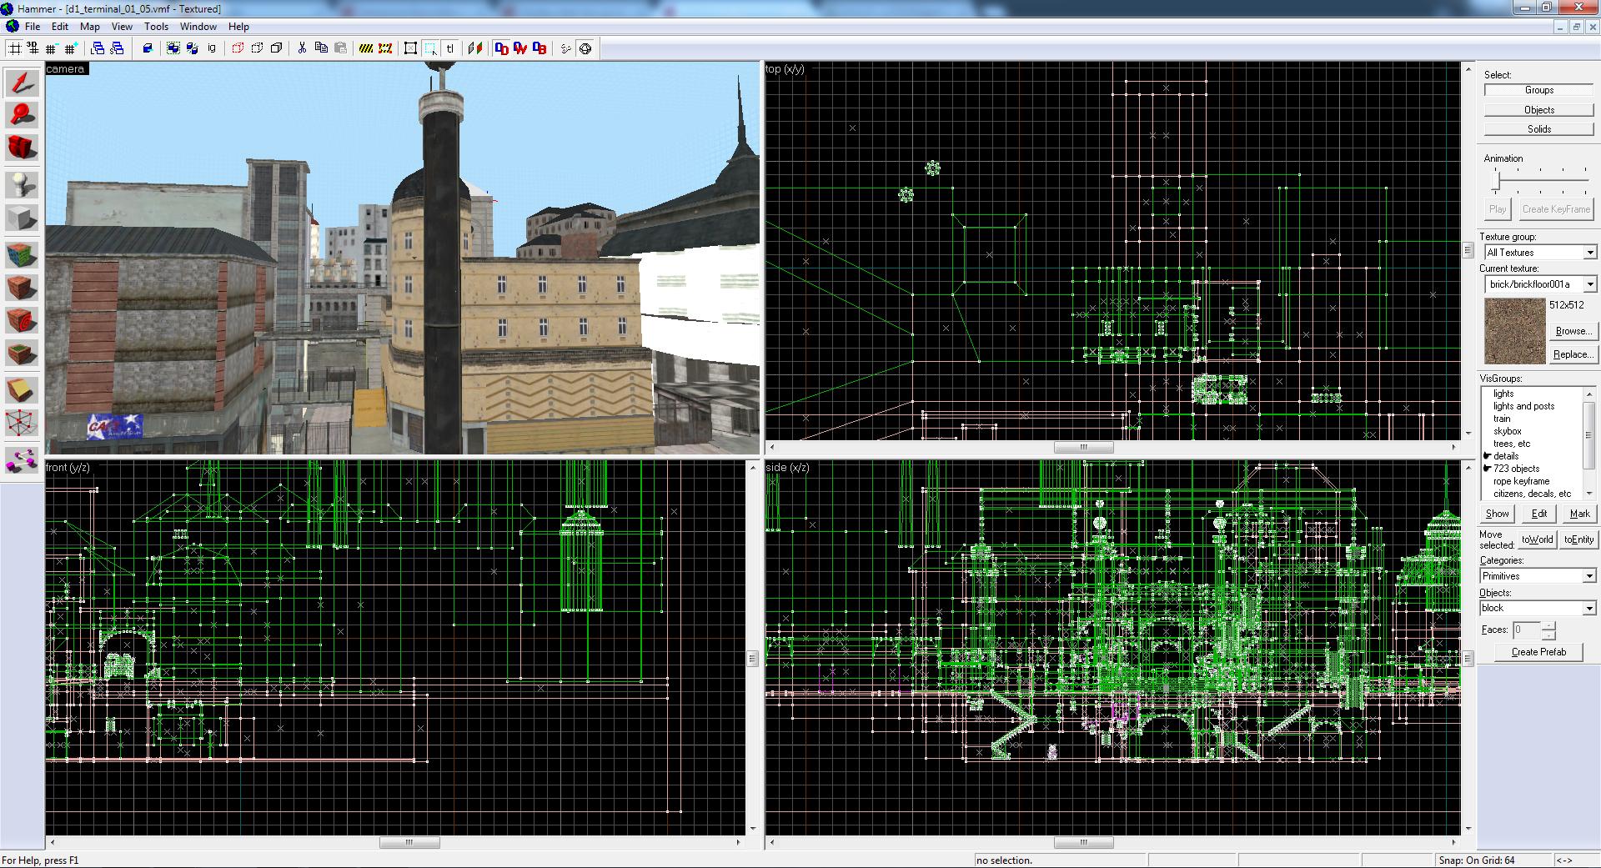The image size is (1601, 868).
Task: Expand the Categories Primitives dropdown
Action: coord(1538,576)
